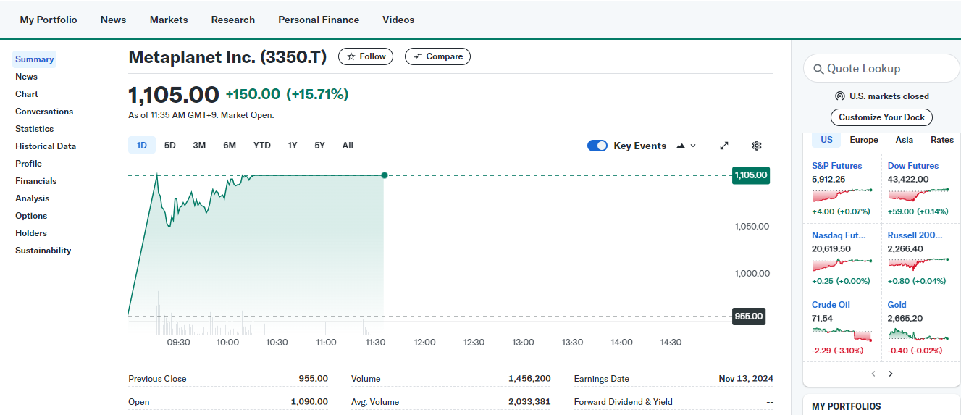The height and width of the screenshot is (415, 961).
Task: Toggle the Key Events switch
Action: pos(597,146)
